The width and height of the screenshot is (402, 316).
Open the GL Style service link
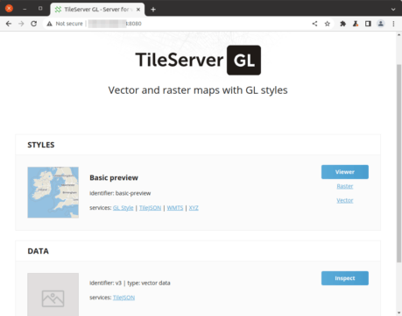[x=123, y=208]
